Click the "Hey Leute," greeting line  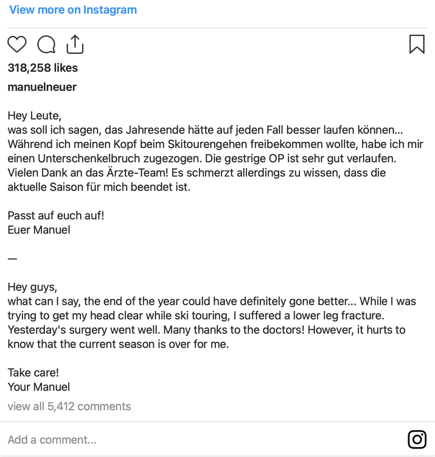click(35, 115)
